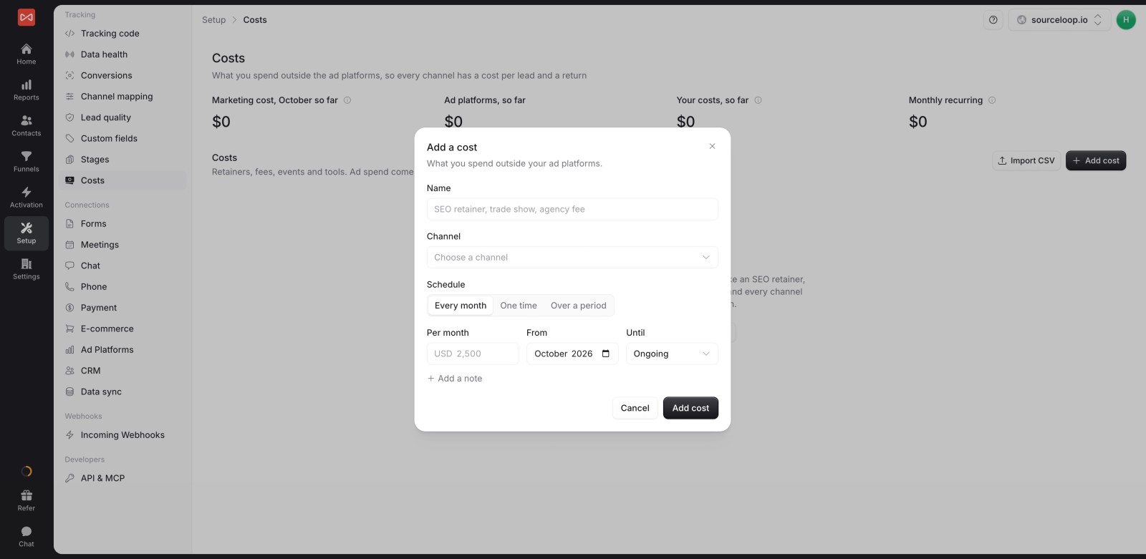Open Settings in the sidebar

pyautogui.click(x=27, y=268)
